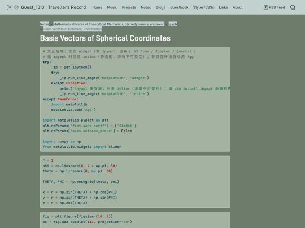Click the Notes breadcrumb link
The image size is (305, 228).
pyautogui.click(x=45, y=24)
